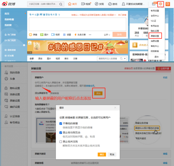174x166 pixels.
Task: Click the Weibo logo
Action: [9, 4]
